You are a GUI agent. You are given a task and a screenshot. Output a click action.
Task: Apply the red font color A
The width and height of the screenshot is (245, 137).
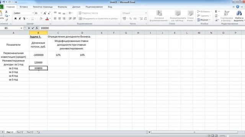47,19
